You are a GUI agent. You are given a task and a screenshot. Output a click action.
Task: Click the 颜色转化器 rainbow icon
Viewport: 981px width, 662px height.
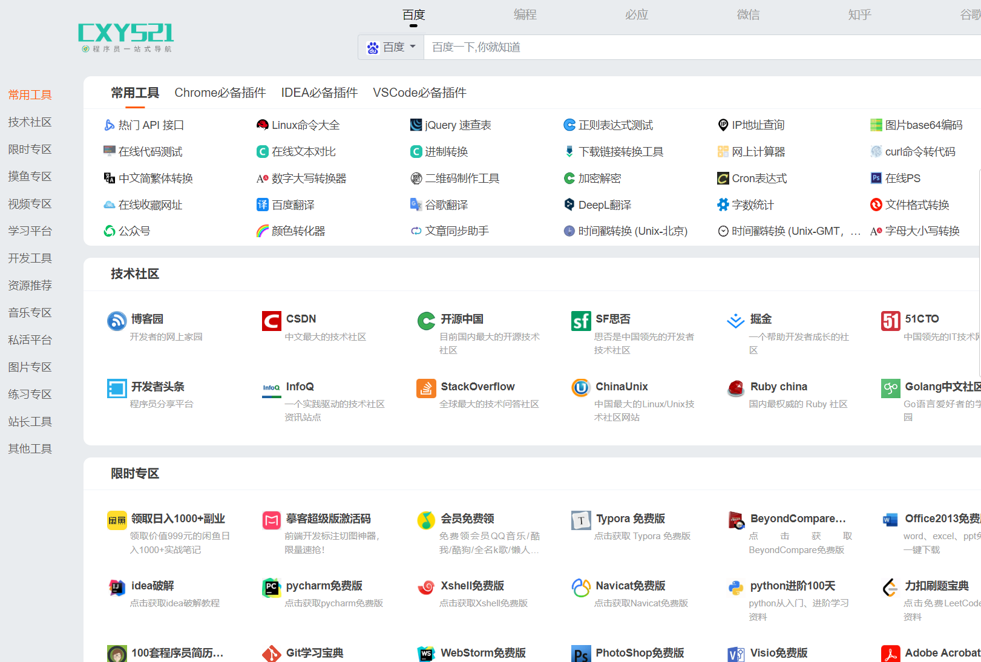click(x=263, y=231)
